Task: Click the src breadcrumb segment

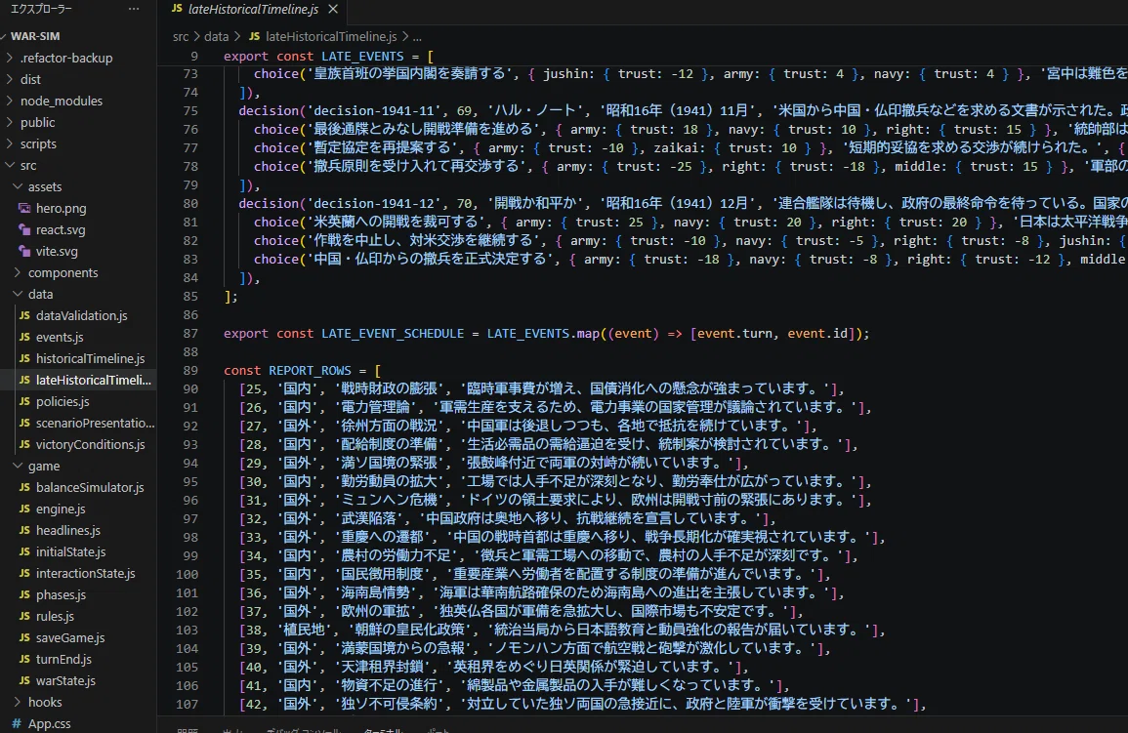Action: point(181,37)
